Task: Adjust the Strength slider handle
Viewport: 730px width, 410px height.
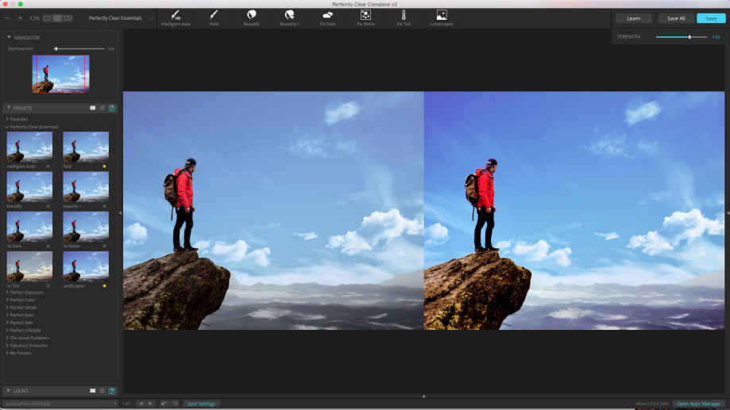Action: (x=689, y=37)
